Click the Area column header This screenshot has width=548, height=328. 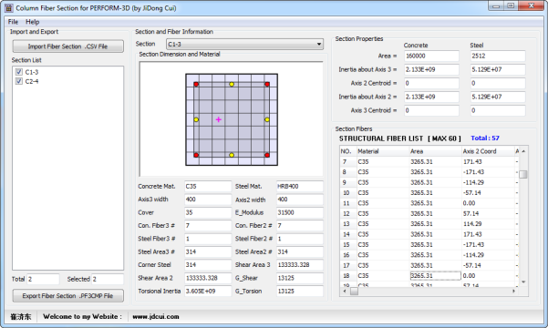[436, 151]
